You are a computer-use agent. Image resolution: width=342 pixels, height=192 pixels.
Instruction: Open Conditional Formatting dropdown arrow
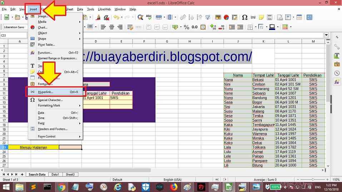tap(291, 27)
